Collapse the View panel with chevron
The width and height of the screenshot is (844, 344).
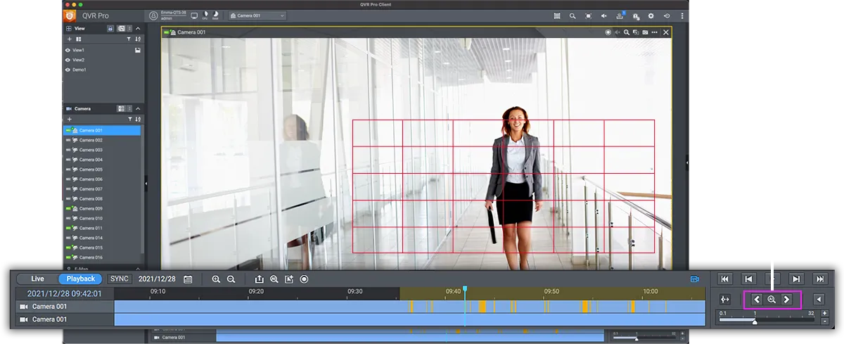138,28
